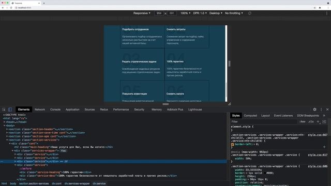This screenshot has width=331, height=186.
Task: Open Event Listeners pane tab
Action: (x=283, y=116)
